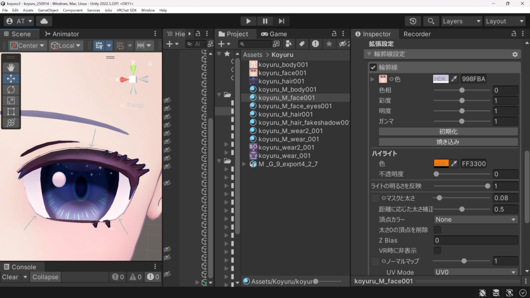Click the 不透明度 opacity slider
The image size is (530, 298).
462,174
